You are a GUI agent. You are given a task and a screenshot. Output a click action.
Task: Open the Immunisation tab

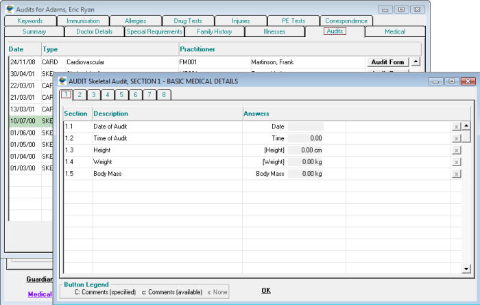pos(83,21)
